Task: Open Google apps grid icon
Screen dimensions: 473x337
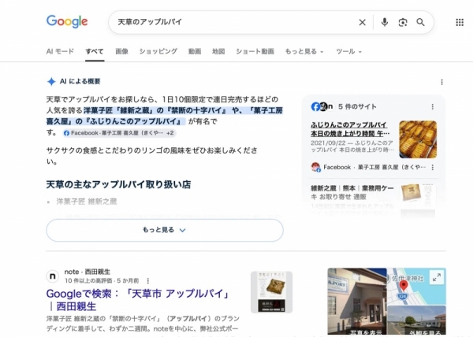Action: click(x=460, y=22)
